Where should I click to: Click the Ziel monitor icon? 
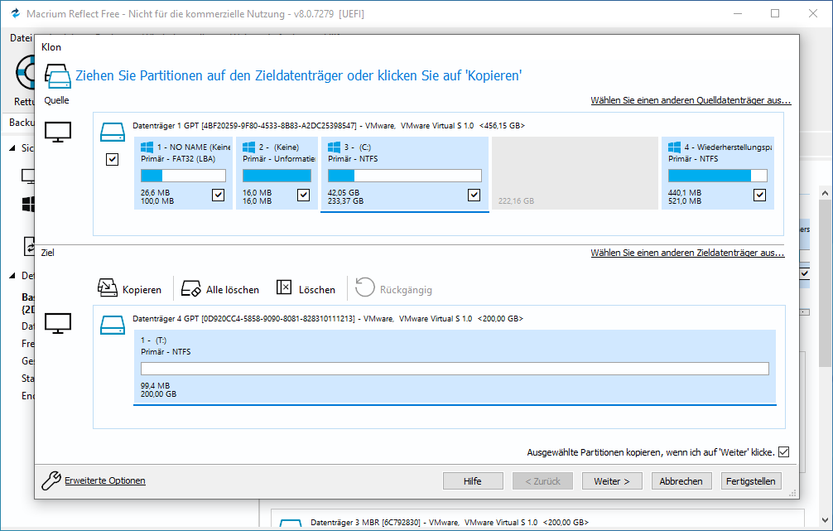pos(58,323)
